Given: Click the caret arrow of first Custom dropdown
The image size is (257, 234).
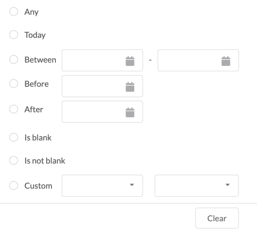Looking at the screenshot, I should [132, 185].
